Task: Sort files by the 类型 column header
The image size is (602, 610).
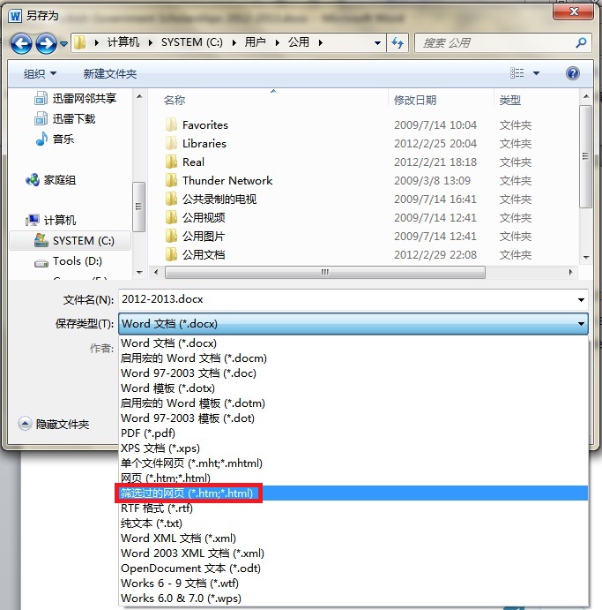Action: 509,101
